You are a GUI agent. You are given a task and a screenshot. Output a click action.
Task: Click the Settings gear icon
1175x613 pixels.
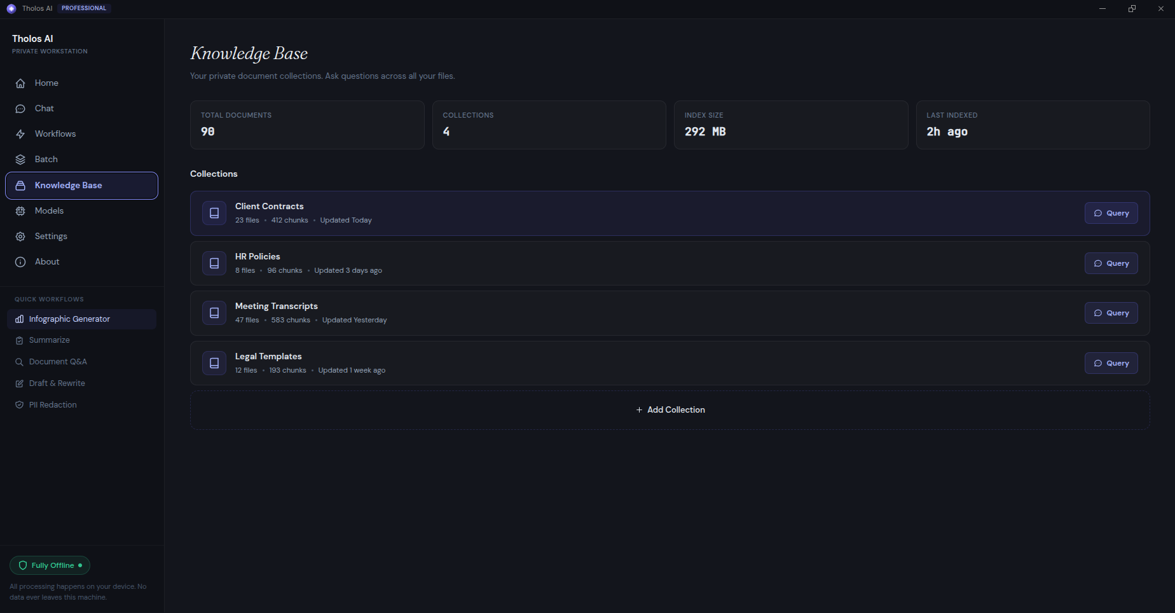tap(20, 237)
